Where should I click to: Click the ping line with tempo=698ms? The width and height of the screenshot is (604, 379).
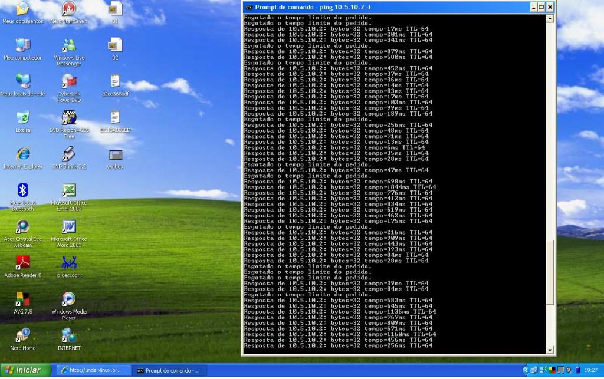[x=338, y=182]
